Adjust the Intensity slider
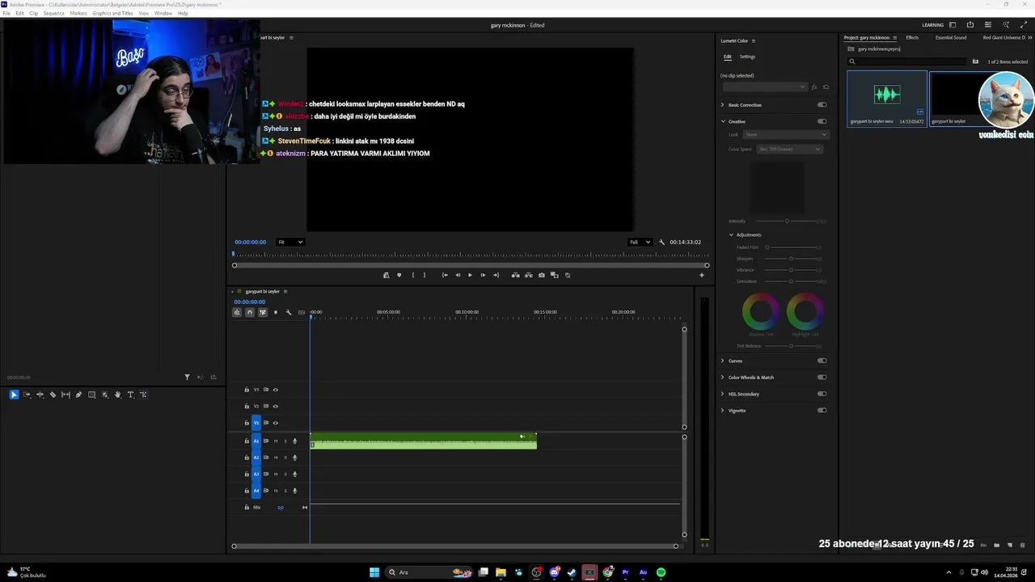 click(x=787, y=221)
